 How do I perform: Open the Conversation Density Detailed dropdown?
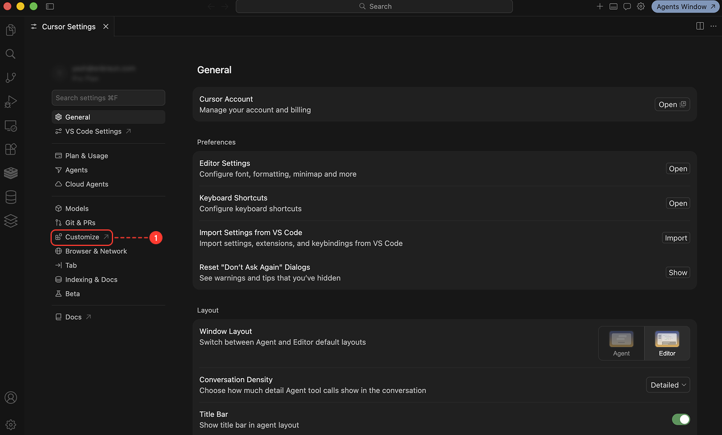tap(668, 385)
